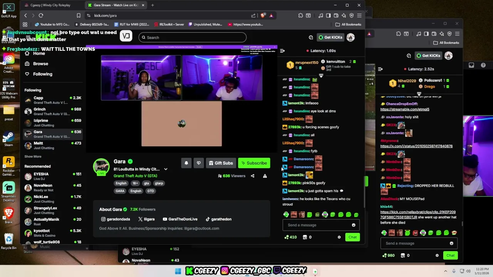This screenshot has width=493, height=277.
Task: Open emoji picker in front chat box
Action: (x=354, y=225)
